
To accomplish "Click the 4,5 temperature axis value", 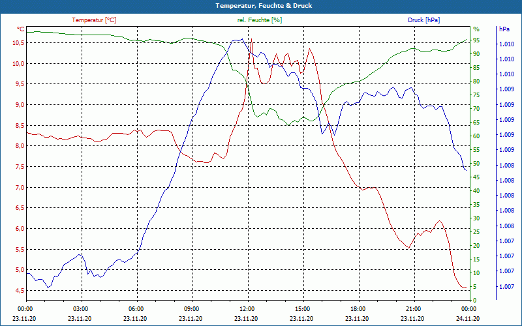I will tap(20, 290).
